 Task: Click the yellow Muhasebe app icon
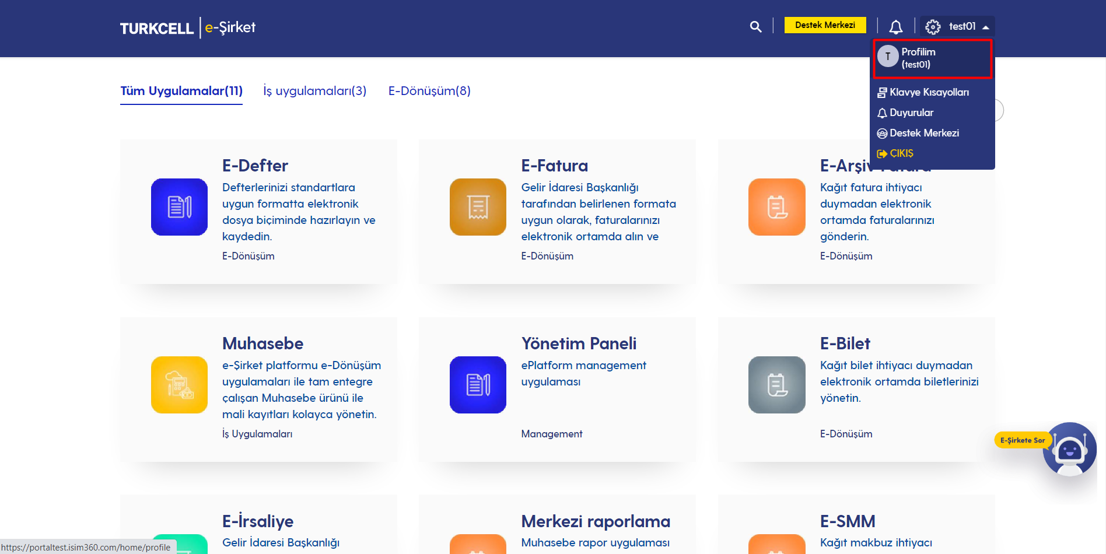point(179,385)
